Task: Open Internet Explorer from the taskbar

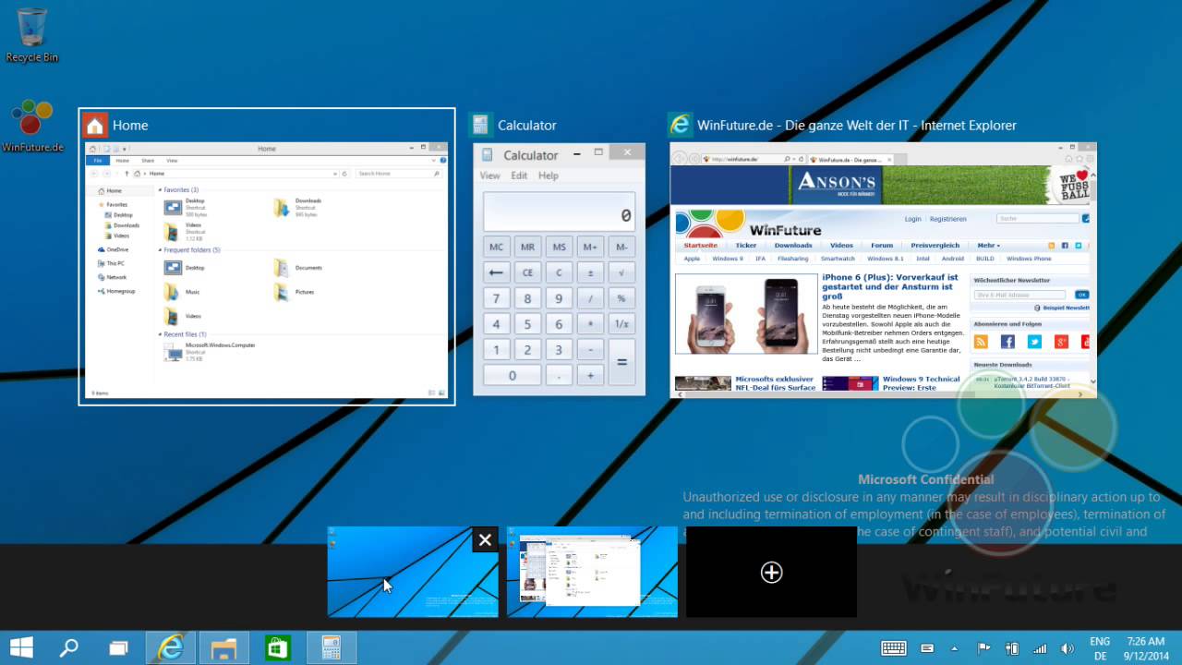Action: (171, 647)
